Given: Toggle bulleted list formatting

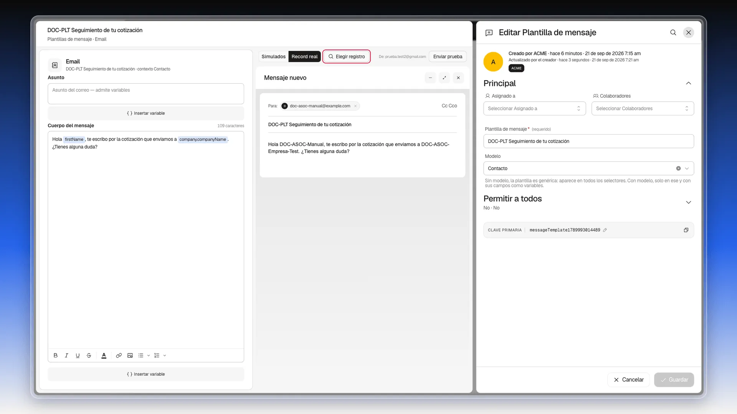Looking at the screenshot, I should [x=141, y=355].
